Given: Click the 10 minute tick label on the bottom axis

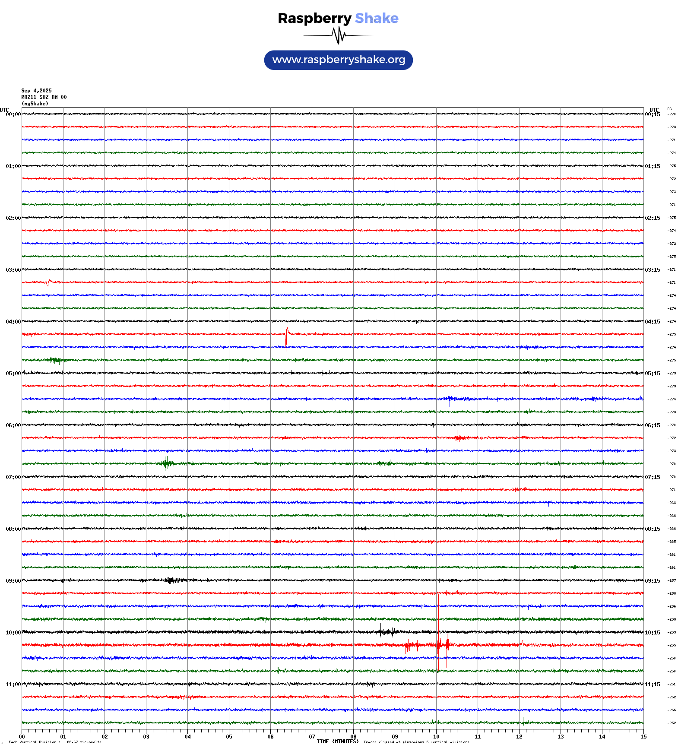Looking at the screenshot, I should pos(436,737).
